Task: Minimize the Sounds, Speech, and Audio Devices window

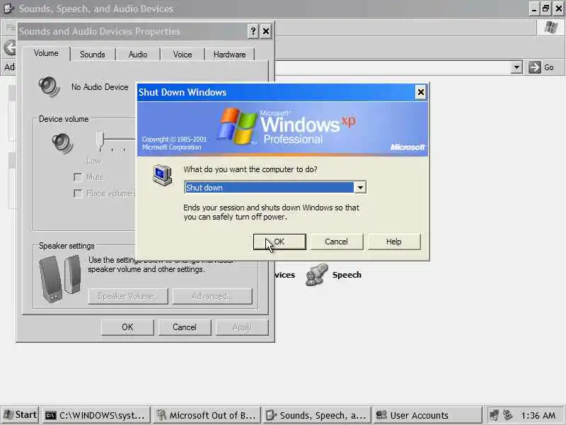Action: [x=534, y=8]
